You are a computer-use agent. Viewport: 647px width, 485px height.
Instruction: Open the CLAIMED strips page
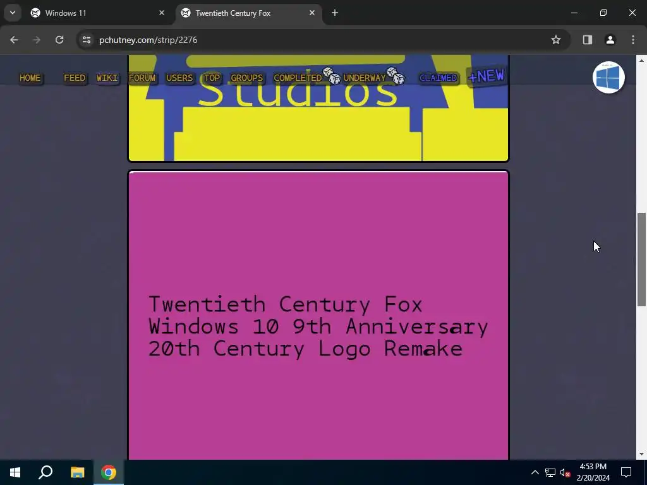(438, 78)
